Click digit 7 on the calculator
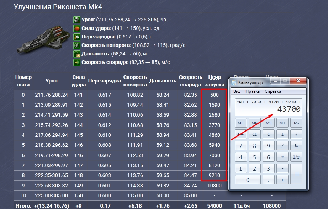328x209 pixels. pos(240,146)
